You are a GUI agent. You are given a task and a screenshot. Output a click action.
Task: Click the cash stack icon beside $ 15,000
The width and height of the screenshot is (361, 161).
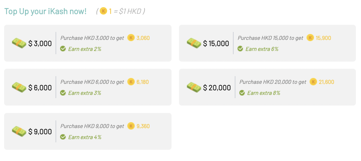pyautogui.click(x=194, y=43)
